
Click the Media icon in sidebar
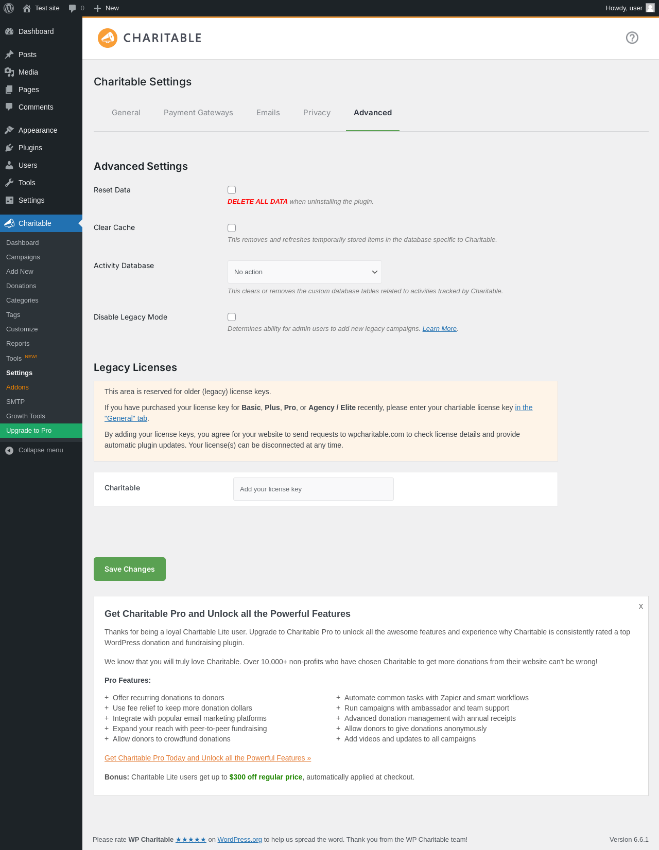(x=9, y=72)
